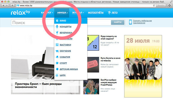Click the bell icon next to События
This screenshot has height=104, width=173.
[x=57, y=57]
